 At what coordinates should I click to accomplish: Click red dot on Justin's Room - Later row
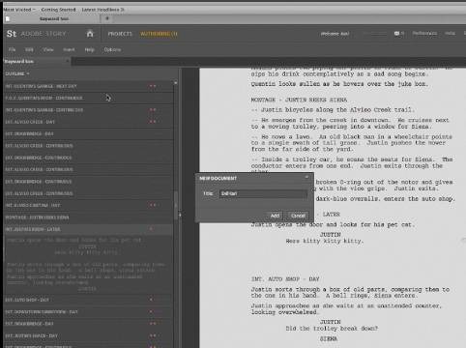coord(151,229)
